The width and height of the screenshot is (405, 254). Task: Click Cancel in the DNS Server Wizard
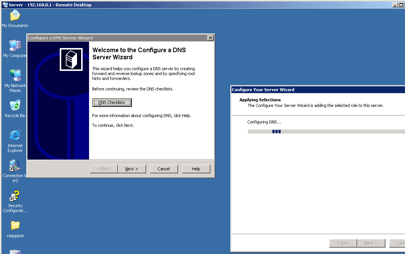tap(164, 169)
